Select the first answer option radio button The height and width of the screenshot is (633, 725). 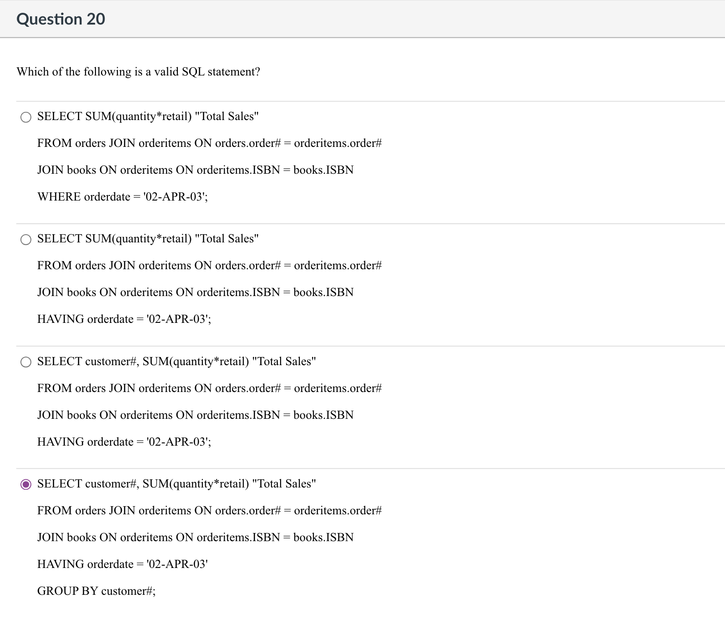(25, 117)
